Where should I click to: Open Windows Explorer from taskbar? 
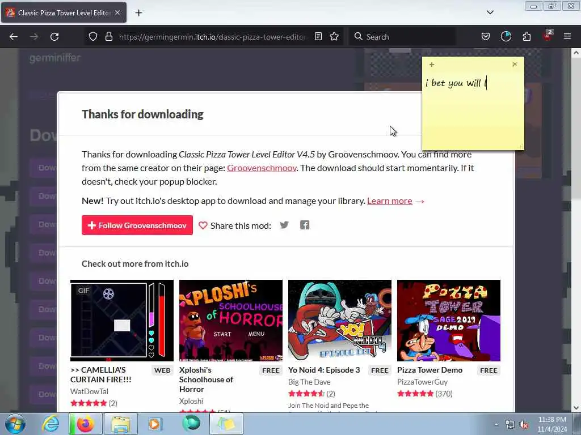point(121,424)
